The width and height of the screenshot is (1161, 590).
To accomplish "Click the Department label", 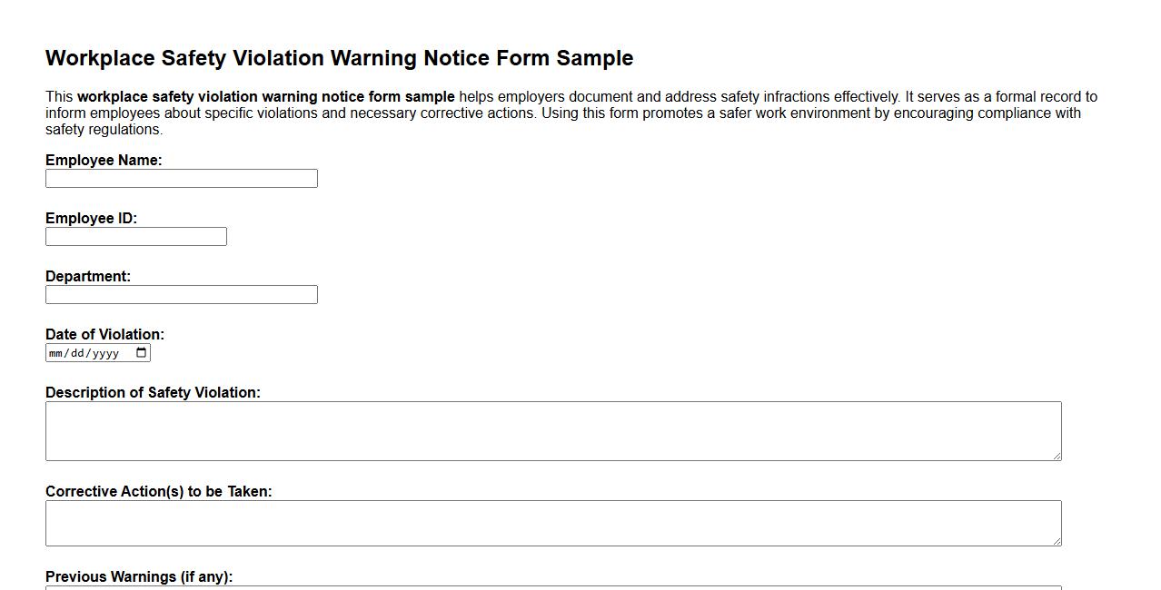I will (87, 276).
